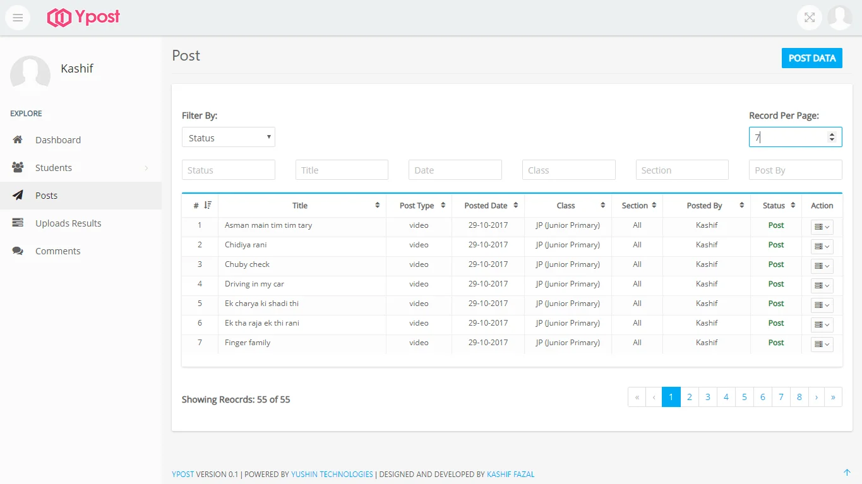Click the Title filter input field

point(342,170)
